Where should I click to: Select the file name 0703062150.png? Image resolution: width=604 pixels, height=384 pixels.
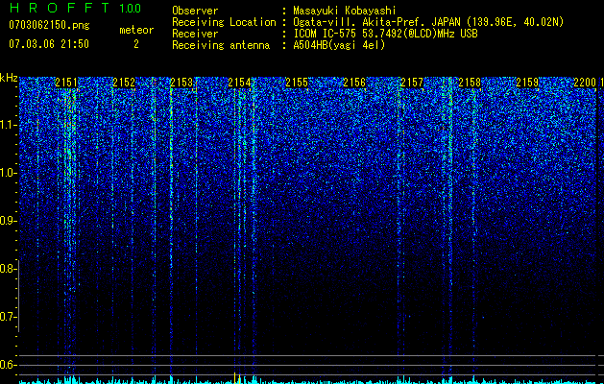pyautogui.click(x=49, y=26)
